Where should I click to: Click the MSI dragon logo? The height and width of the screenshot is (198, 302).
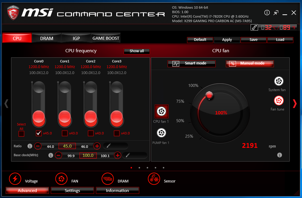[13, 13]
